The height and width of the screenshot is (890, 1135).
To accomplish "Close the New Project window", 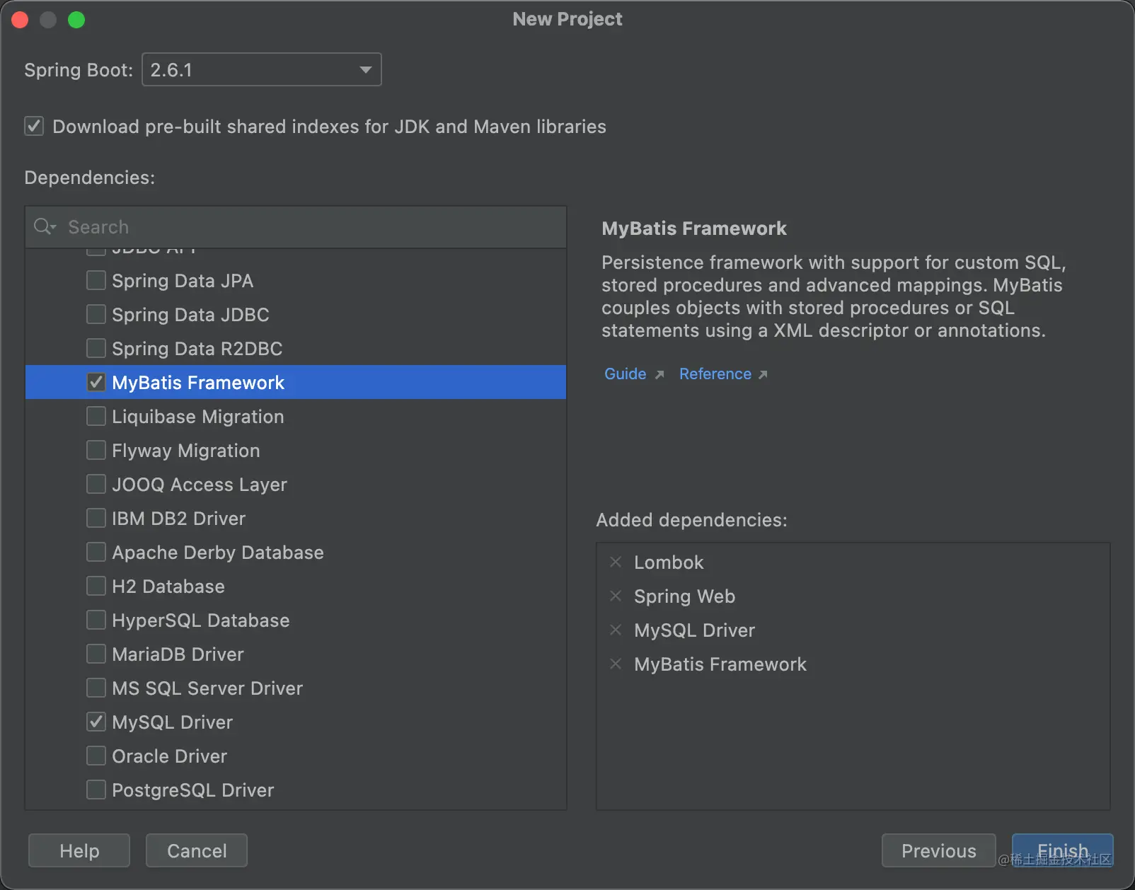I will click(20, 20).
